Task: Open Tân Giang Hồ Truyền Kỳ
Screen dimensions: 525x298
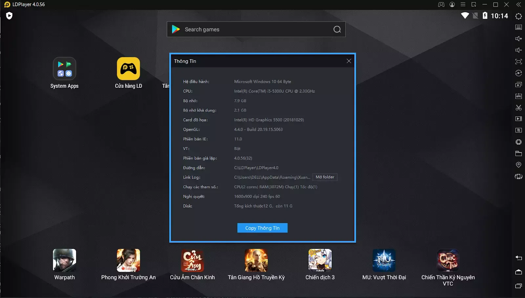Action: [256, 260]
